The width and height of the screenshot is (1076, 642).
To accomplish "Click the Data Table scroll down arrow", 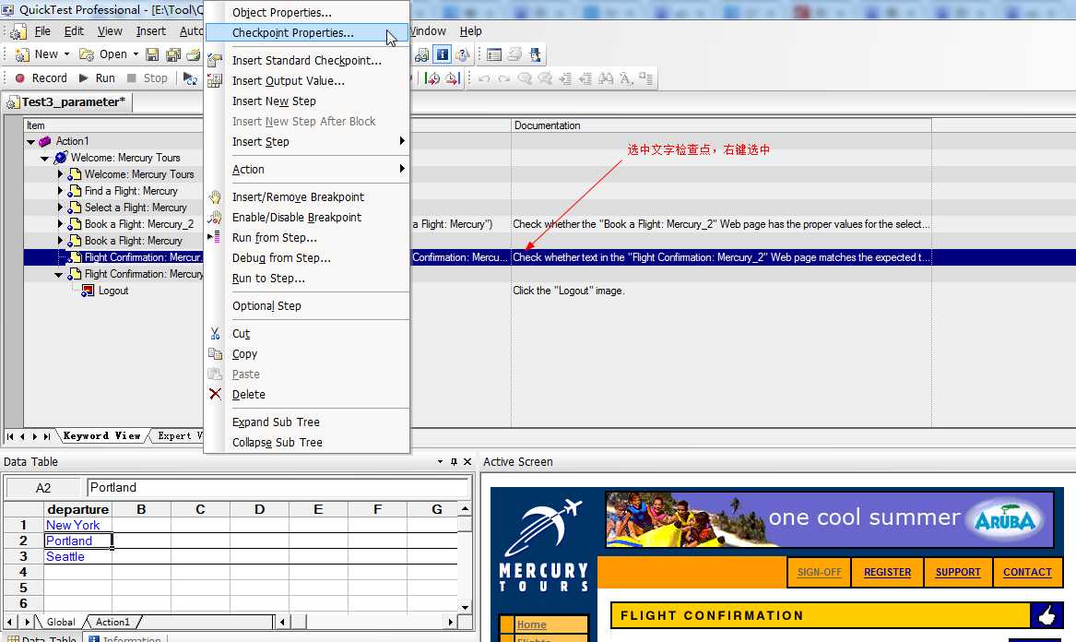I will (466, 607).
